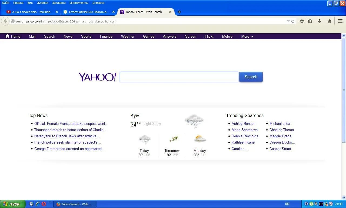Open the Netanyahu to French Jews news link
Image resolution: width=346 pixels, height=208 pixels.
[x=68, y=136]
